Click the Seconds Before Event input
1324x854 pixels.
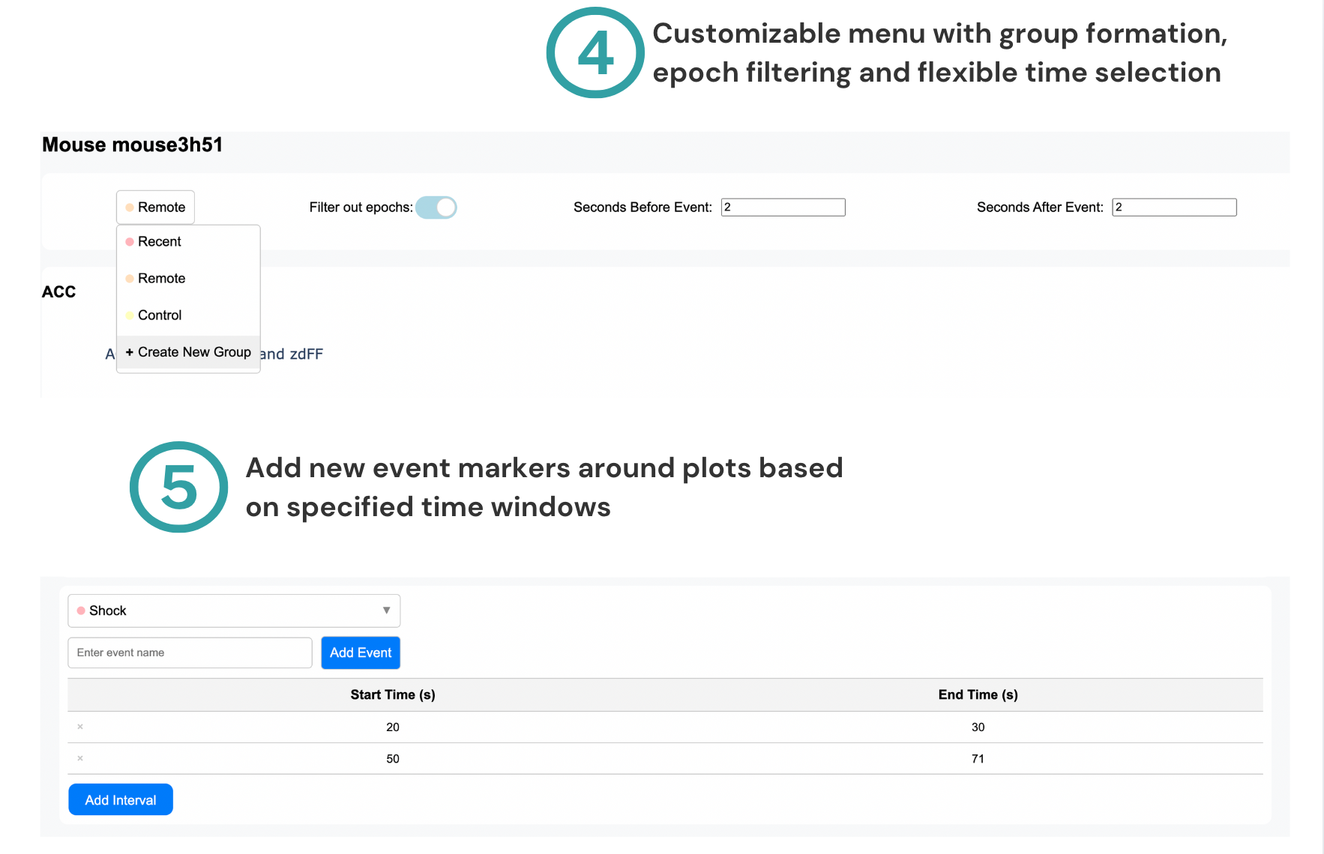click(783, 208)
